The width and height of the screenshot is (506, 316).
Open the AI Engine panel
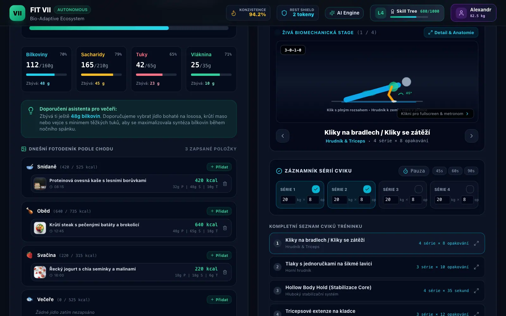tap(344, 13)
